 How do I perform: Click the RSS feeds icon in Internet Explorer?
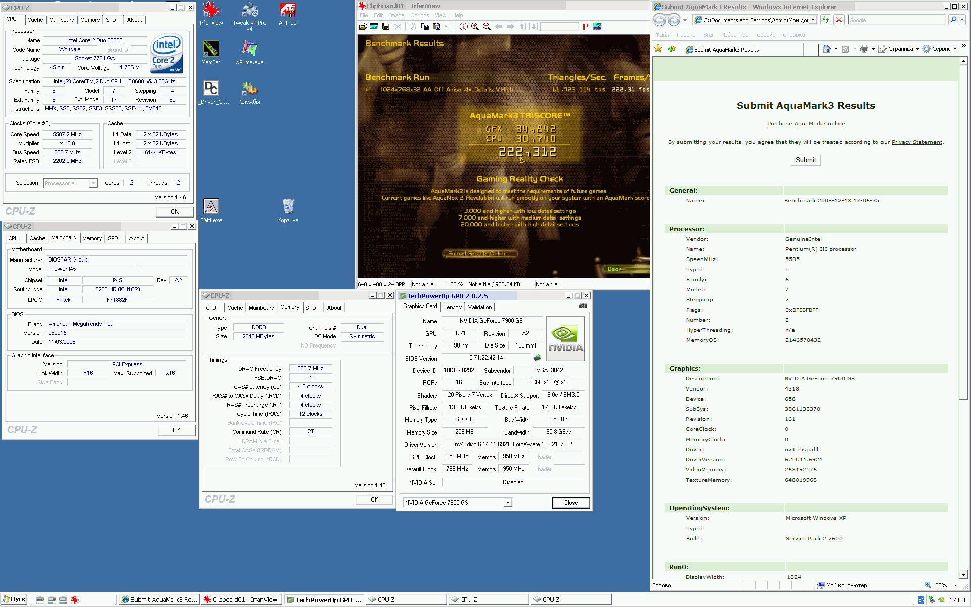point(845,49)
